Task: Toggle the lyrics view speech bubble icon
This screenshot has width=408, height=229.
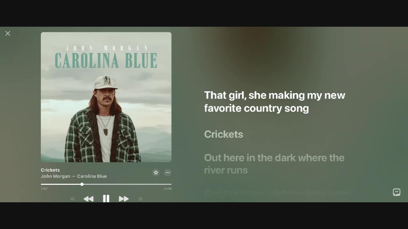Action: point(397,192)
